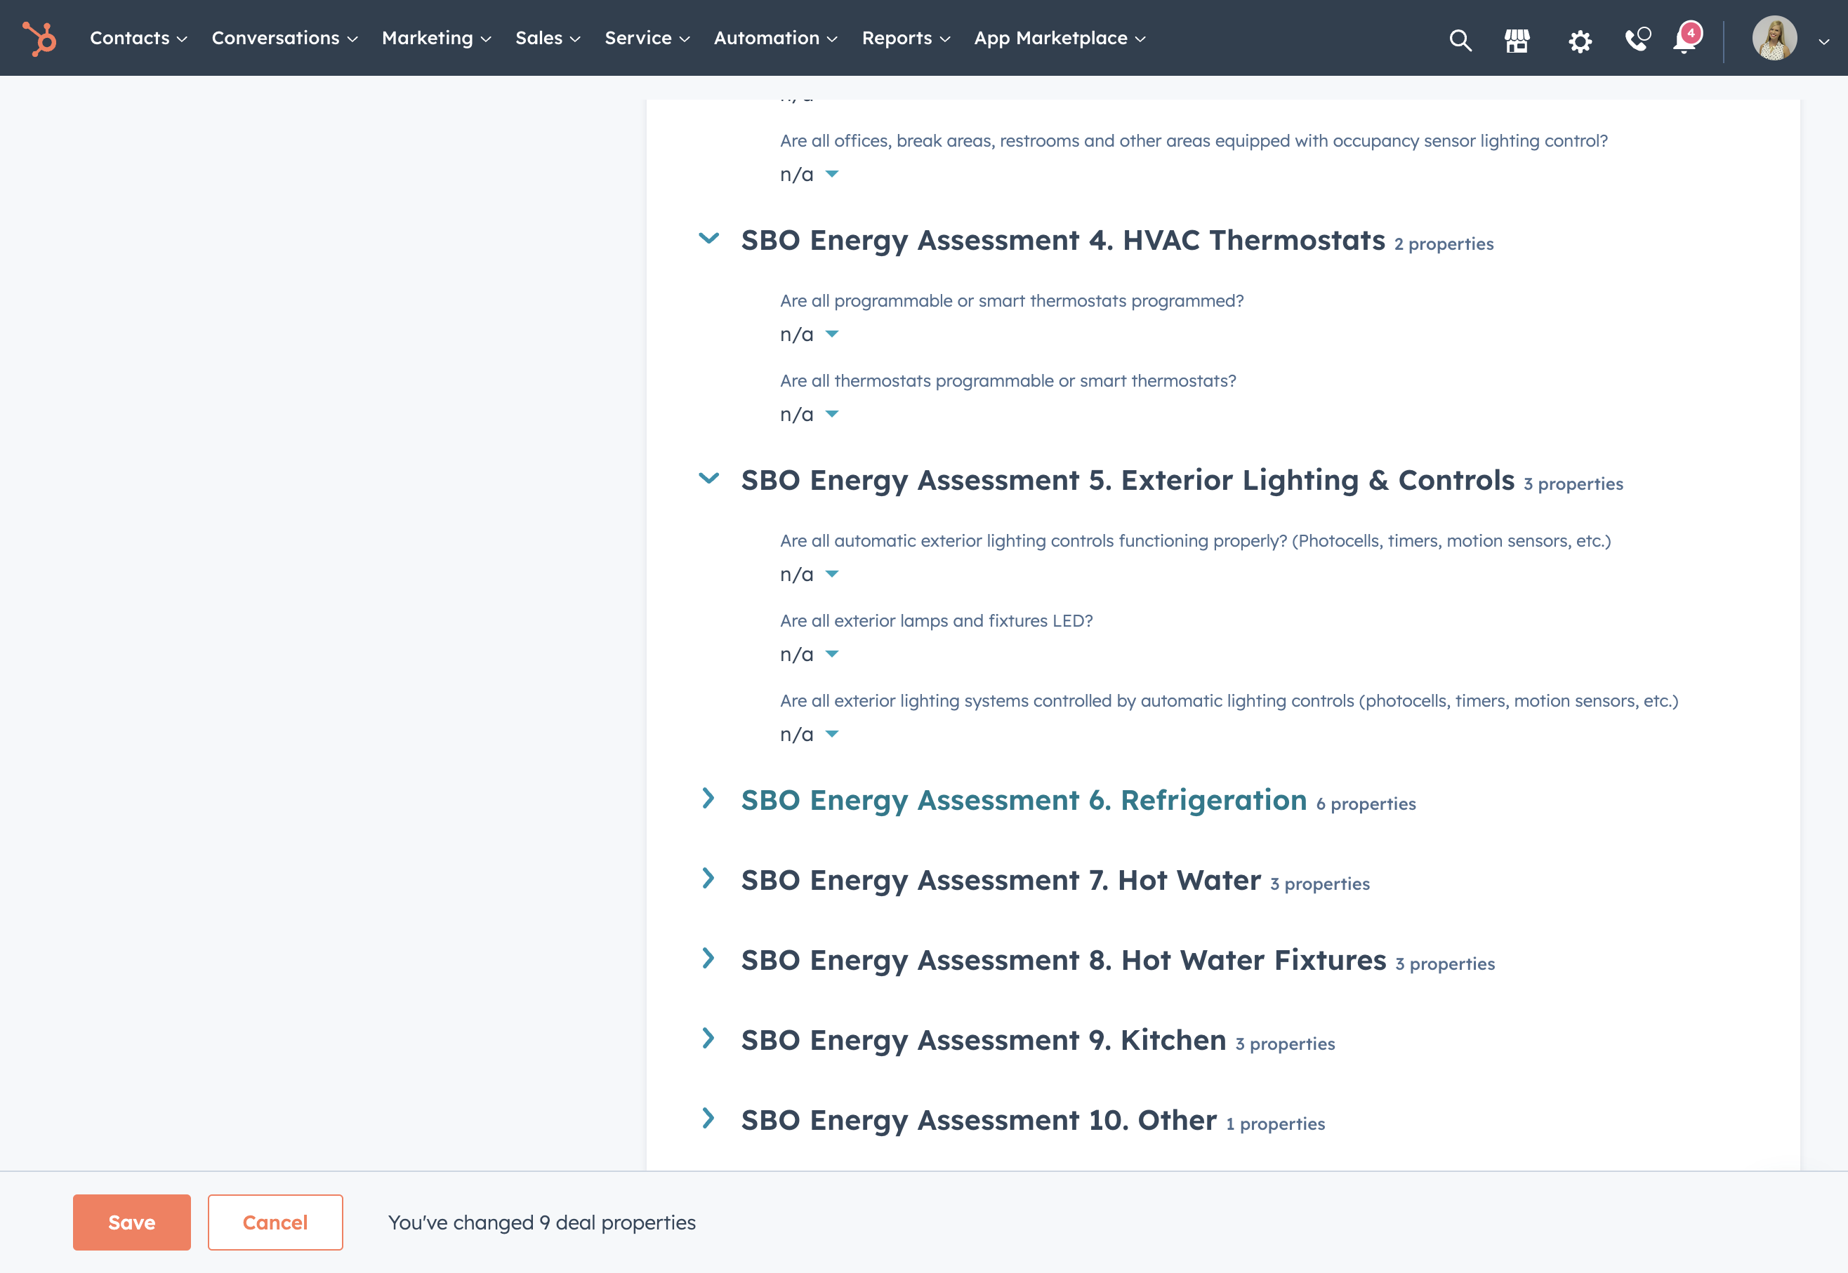The image size is (1848, 1273).
Task: Open the Reports menu
Action: 906,39
